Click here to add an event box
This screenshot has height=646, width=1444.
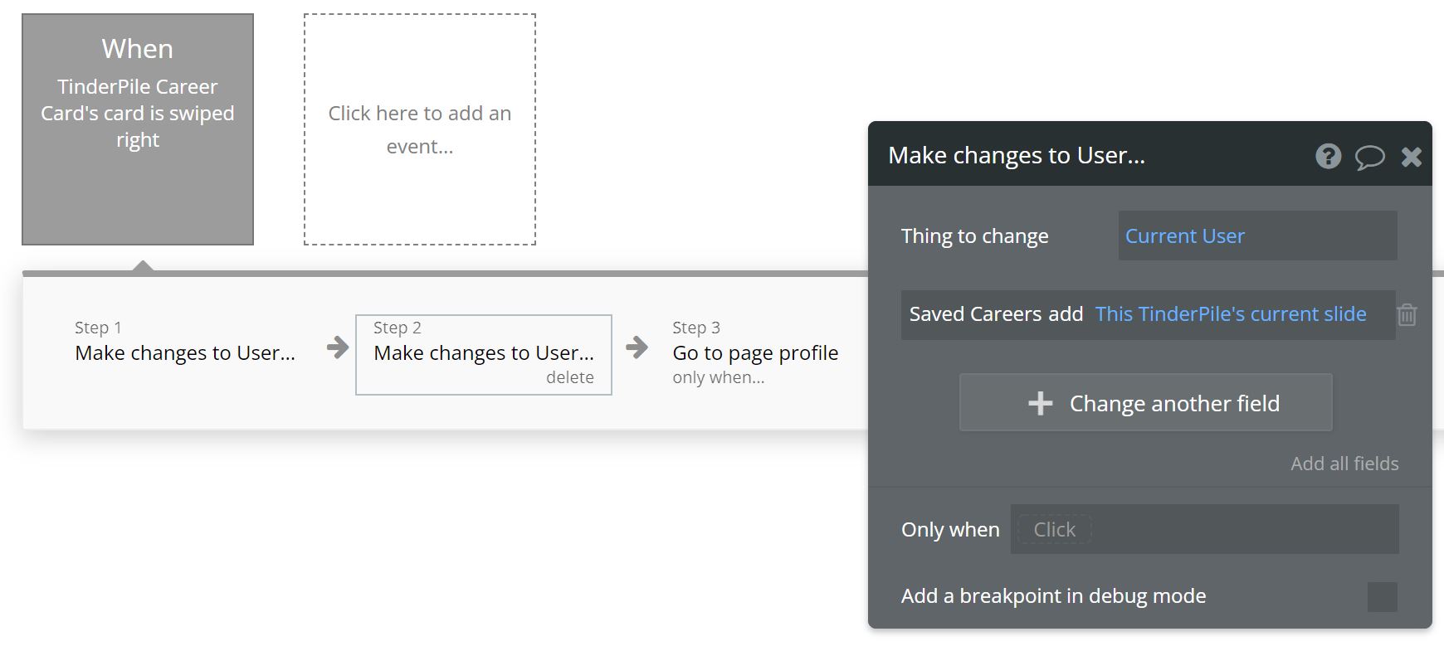point(419,129)
